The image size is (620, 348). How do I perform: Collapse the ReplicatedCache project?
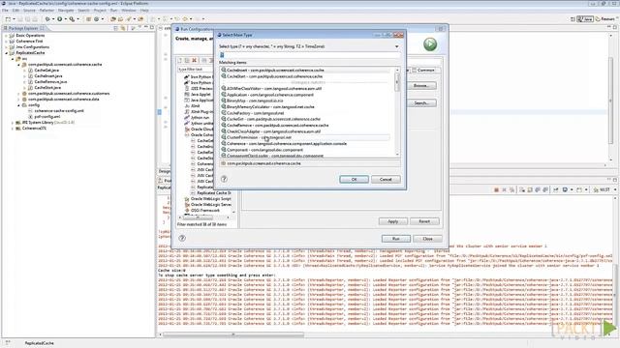(7, 53)
